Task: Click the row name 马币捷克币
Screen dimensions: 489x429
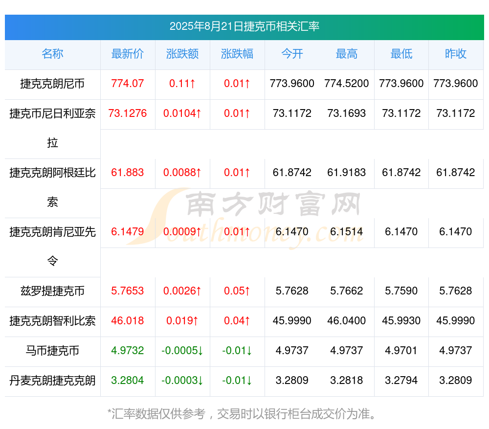Action: pos(52,351)
